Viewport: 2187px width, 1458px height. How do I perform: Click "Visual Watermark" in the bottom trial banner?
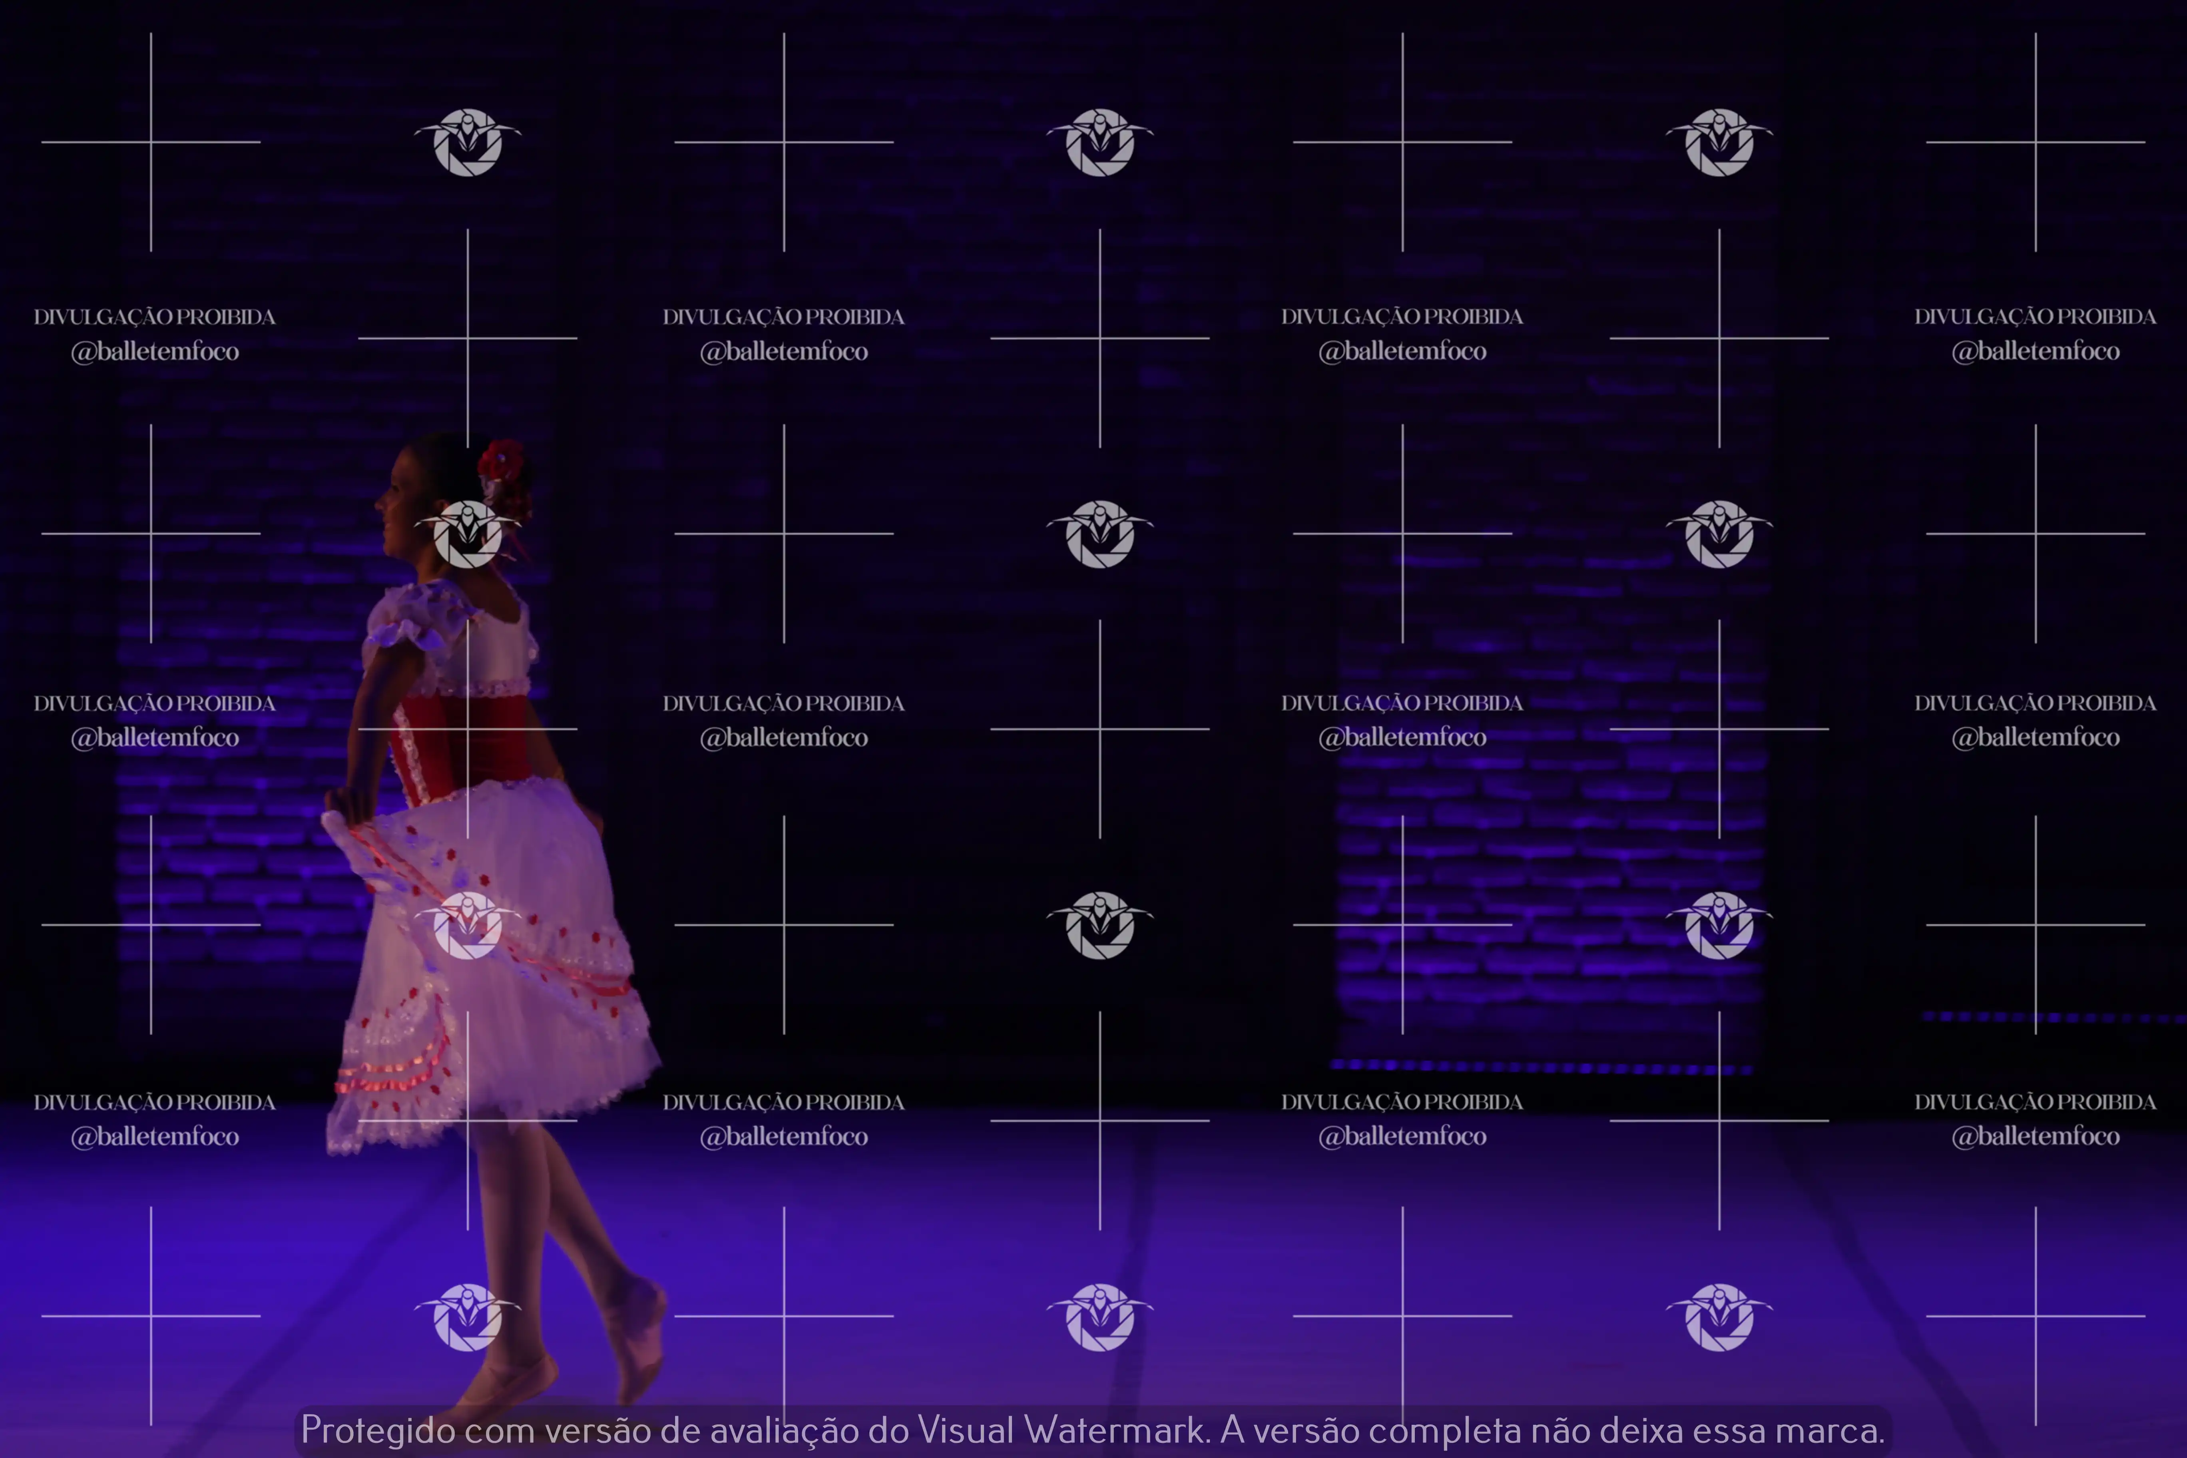click(x=1062, y=1430)
